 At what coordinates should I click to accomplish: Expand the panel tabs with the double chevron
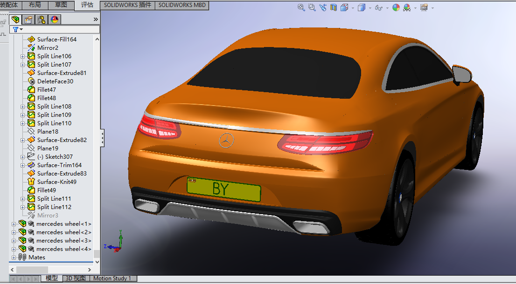click(x=96, y=20)
